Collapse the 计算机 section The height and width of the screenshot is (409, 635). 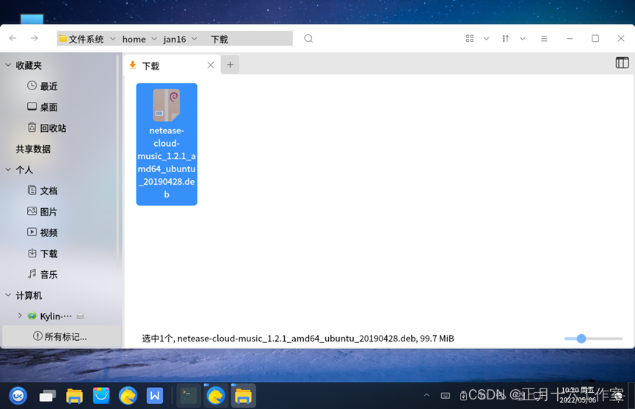tap(8, 295)
